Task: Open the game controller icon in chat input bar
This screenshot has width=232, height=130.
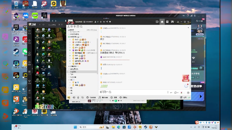Action: click(104, 92)
